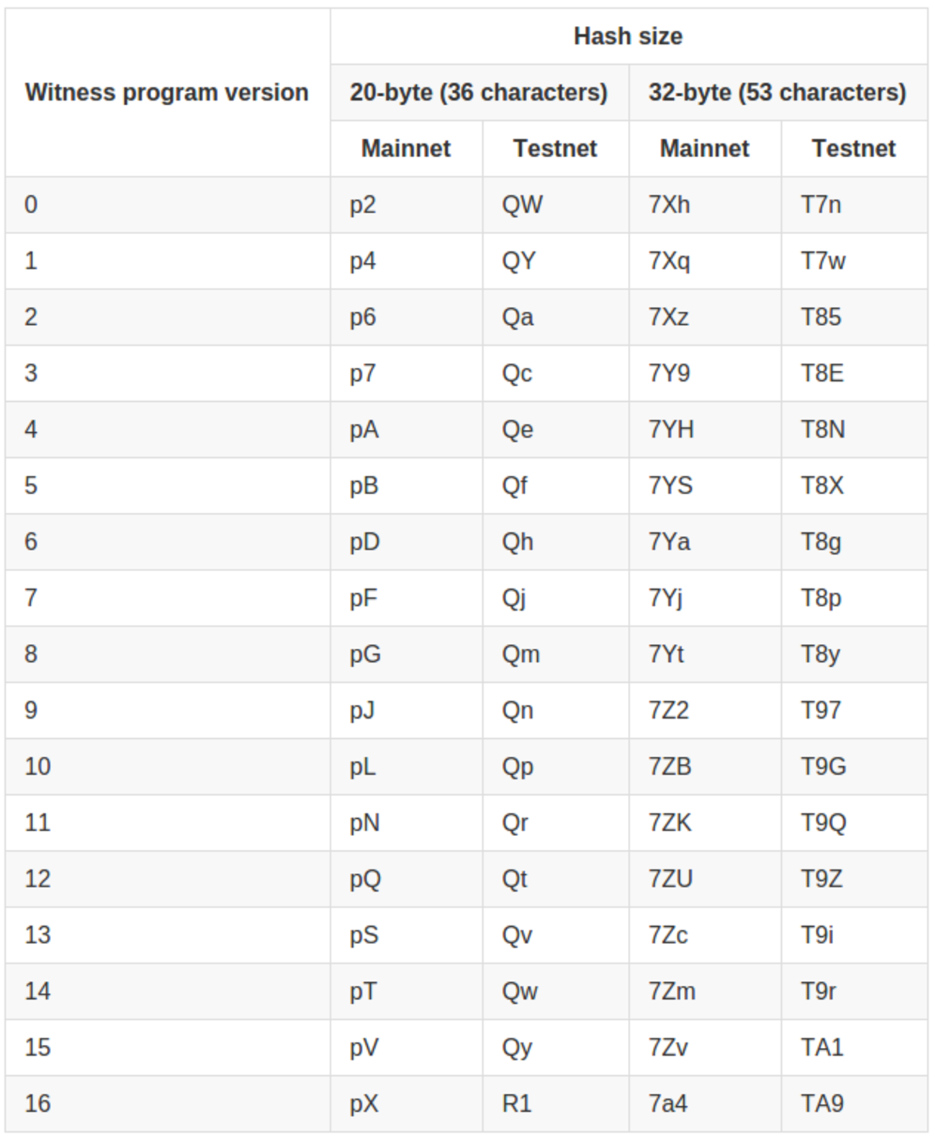Click the "7Yt" cell in version 8 row

tap(666, 654)
